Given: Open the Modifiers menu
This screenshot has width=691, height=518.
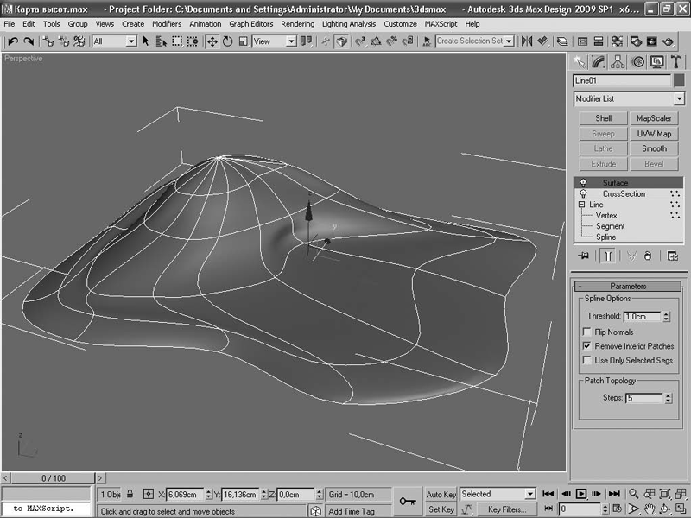Looking at the screenshot, I should [x=167, y=24].
